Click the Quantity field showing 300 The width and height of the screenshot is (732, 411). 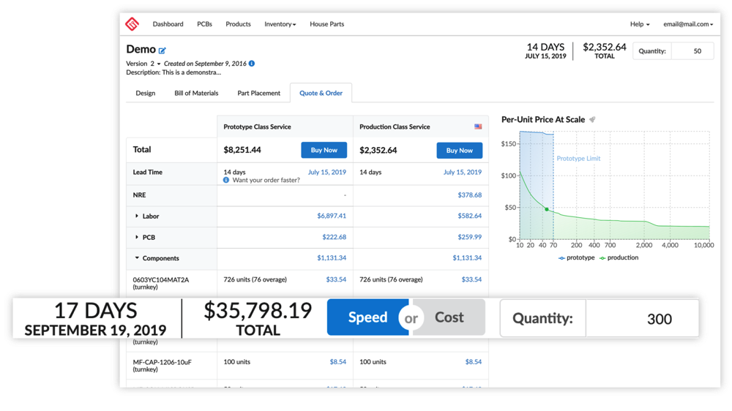[659, 319]
